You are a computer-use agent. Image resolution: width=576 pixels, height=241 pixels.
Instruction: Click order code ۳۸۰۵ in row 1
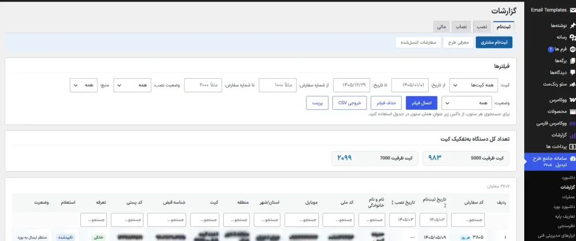click(x=478, y=237)
